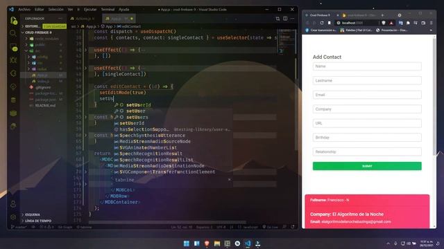Open the Selección menu
The width and height of the screenshot is (444, 249).
(x=55, y=9)
